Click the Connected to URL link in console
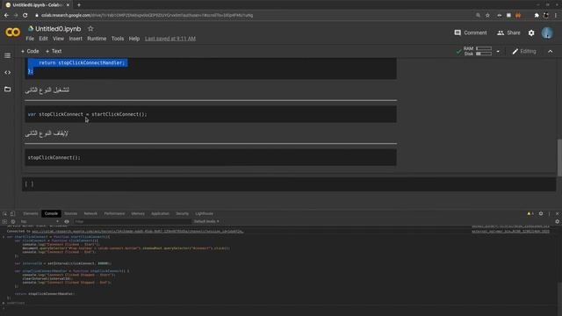562x316 pixels. click(138, 232)
